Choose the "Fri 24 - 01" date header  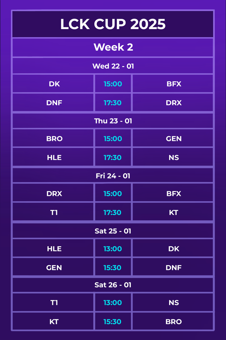[113, 176]
